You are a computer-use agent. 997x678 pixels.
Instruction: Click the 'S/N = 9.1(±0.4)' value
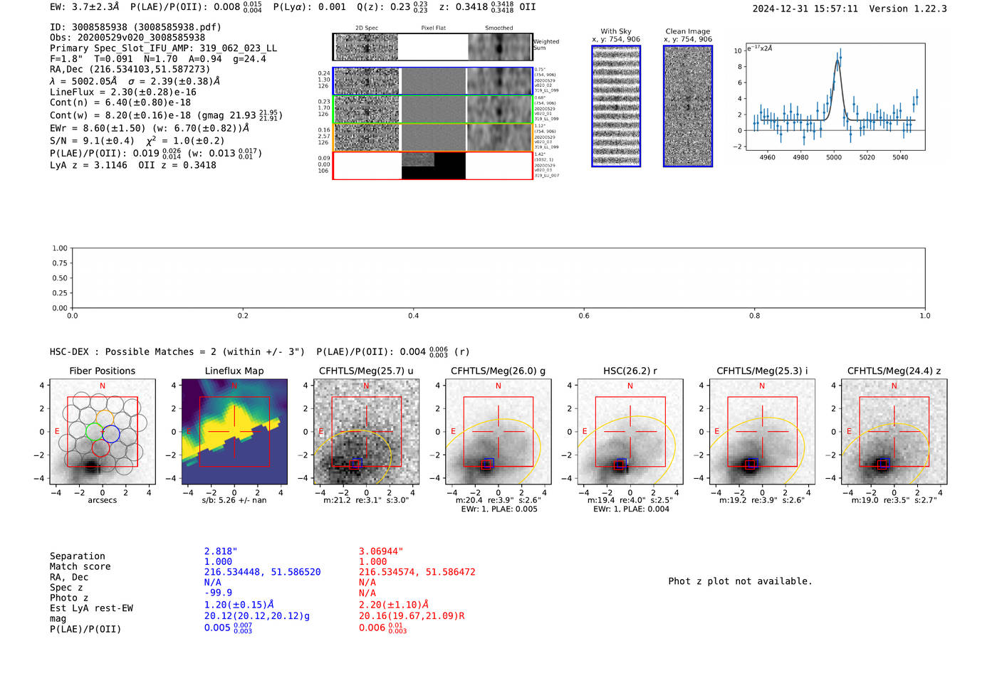click(x=92, y=141)
